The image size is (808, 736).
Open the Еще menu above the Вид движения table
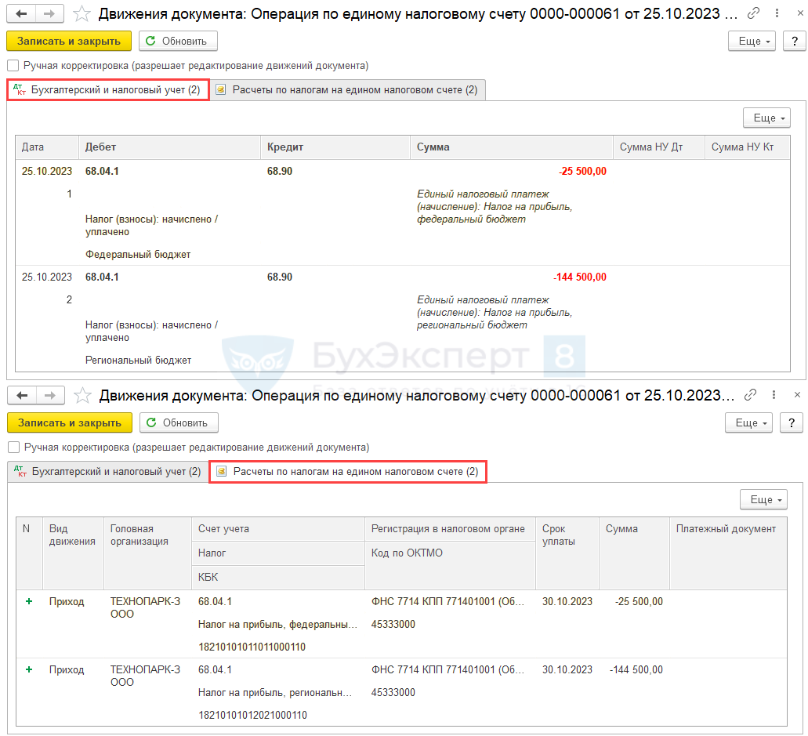pos(763,499)
